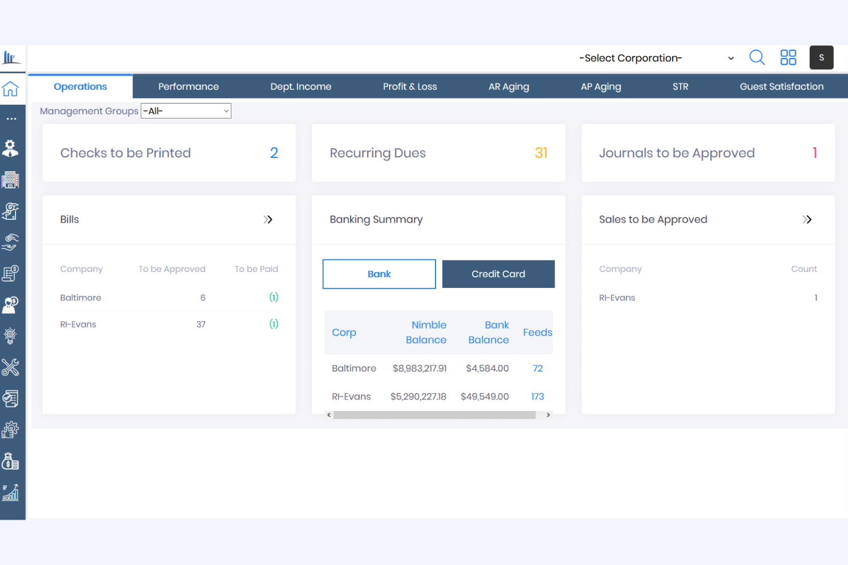Viewport: 848px width, 565px height.
Task: Click the search magnifier icon
Action: [x=757, y=57]
